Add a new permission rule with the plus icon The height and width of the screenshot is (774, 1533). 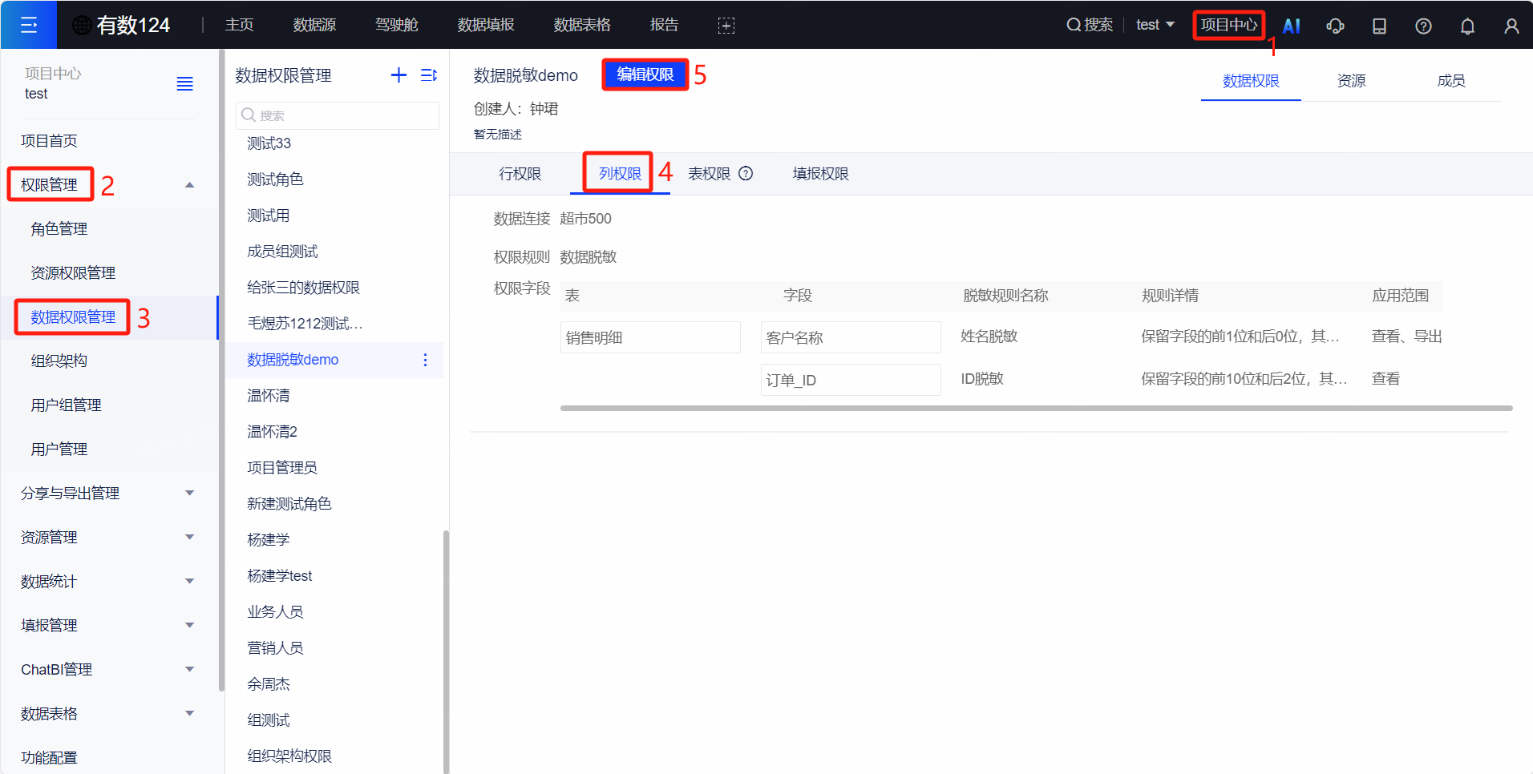398,75
